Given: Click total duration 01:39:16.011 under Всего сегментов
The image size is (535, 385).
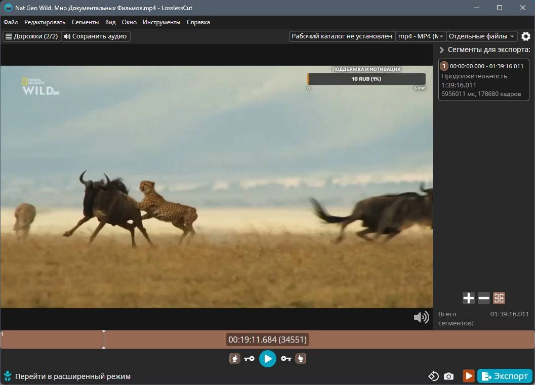Looking at the screenshot, I should (x=509, y=314).
